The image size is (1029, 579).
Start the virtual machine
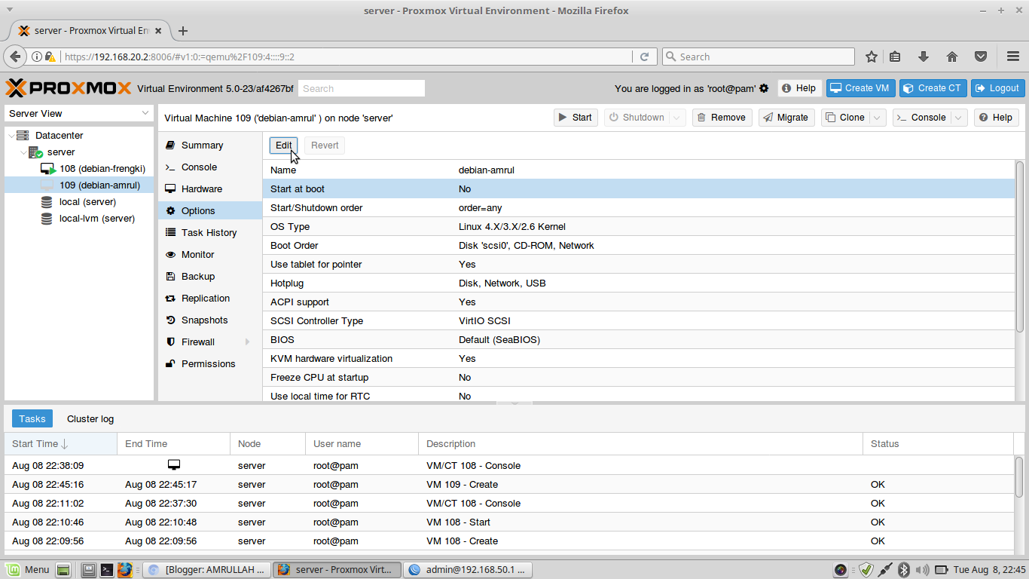(576, 118)
